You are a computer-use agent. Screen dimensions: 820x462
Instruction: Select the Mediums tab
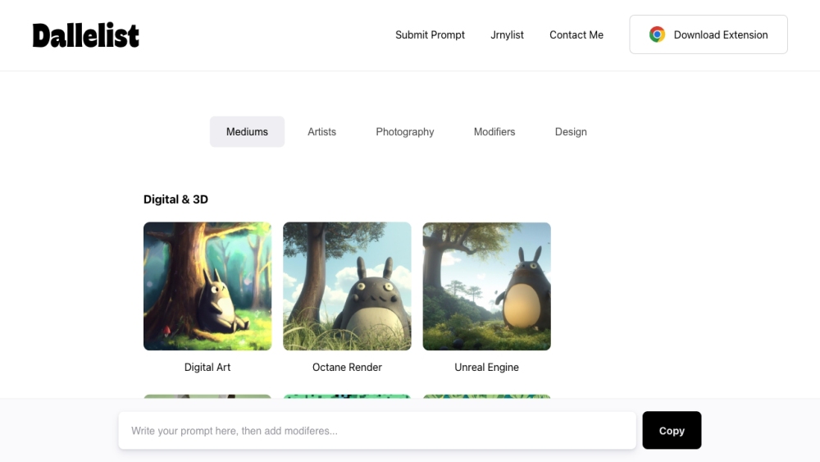coord(247,131)
